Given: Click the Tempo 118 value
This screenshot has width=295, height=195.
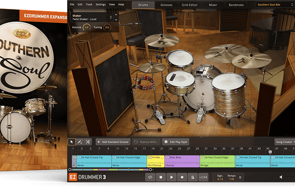Looking at the screenshot, I should coord(231,179).
